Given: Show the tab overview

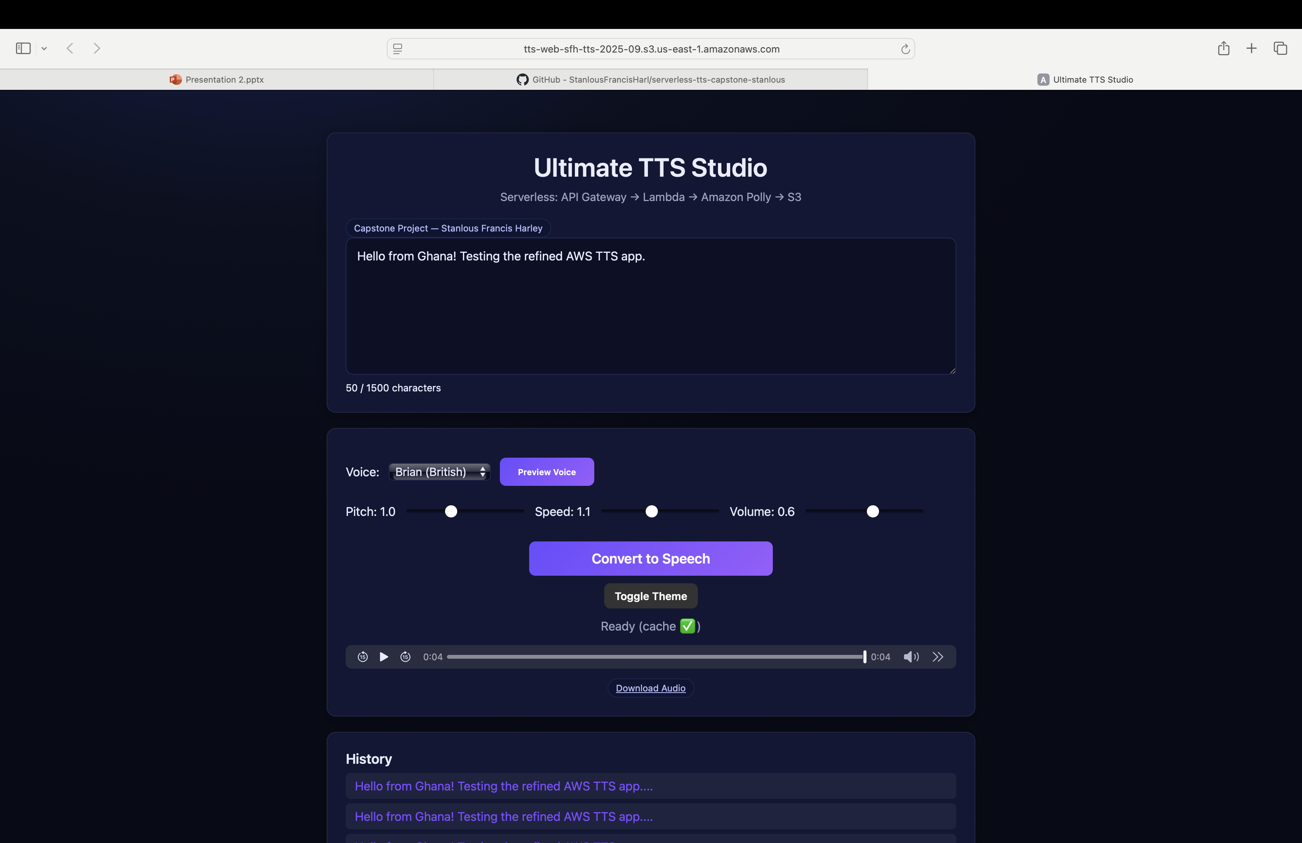Looking at the screenshot, I should tap(1280, 49).
